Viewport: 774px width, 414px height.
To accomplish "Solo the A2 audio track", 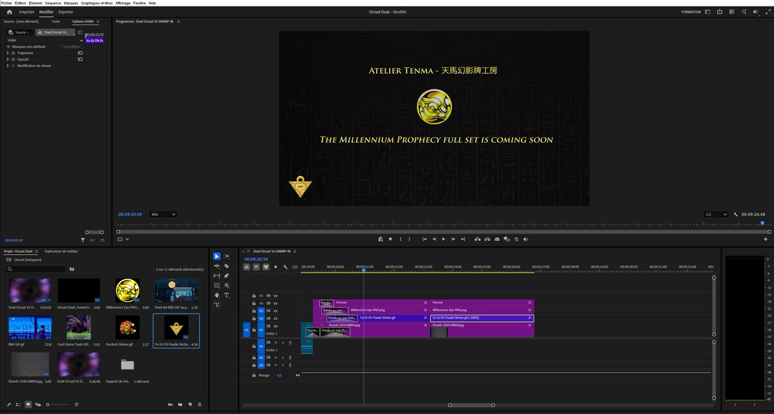I will pos(283,357).
